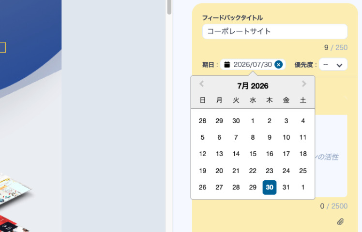Select July 31 in calendar
Viewport: 362px width, 232px height.
click(x=286, y=187)
